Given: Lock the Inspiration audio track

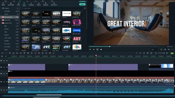Looking at the screenshot, I should pyautogui.click(x=4, y=90).
